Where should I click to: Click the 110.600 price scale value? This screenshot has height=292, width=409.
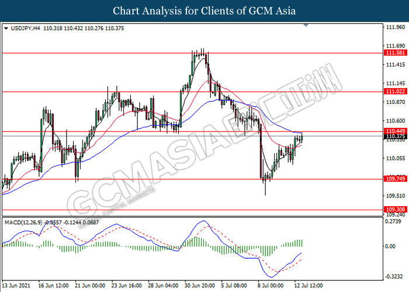(396, 121)
